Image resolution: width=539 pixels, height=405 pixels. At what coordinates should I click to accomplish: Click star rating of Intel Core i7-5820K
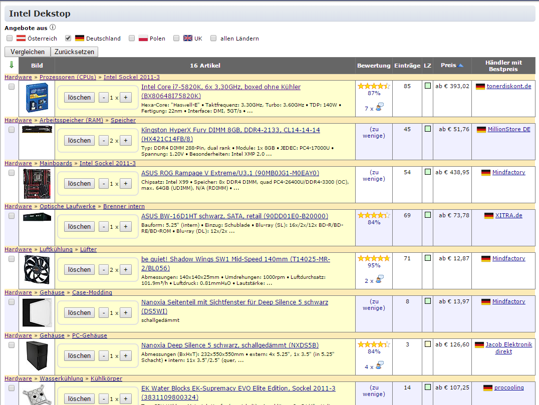tap(374, 86)
